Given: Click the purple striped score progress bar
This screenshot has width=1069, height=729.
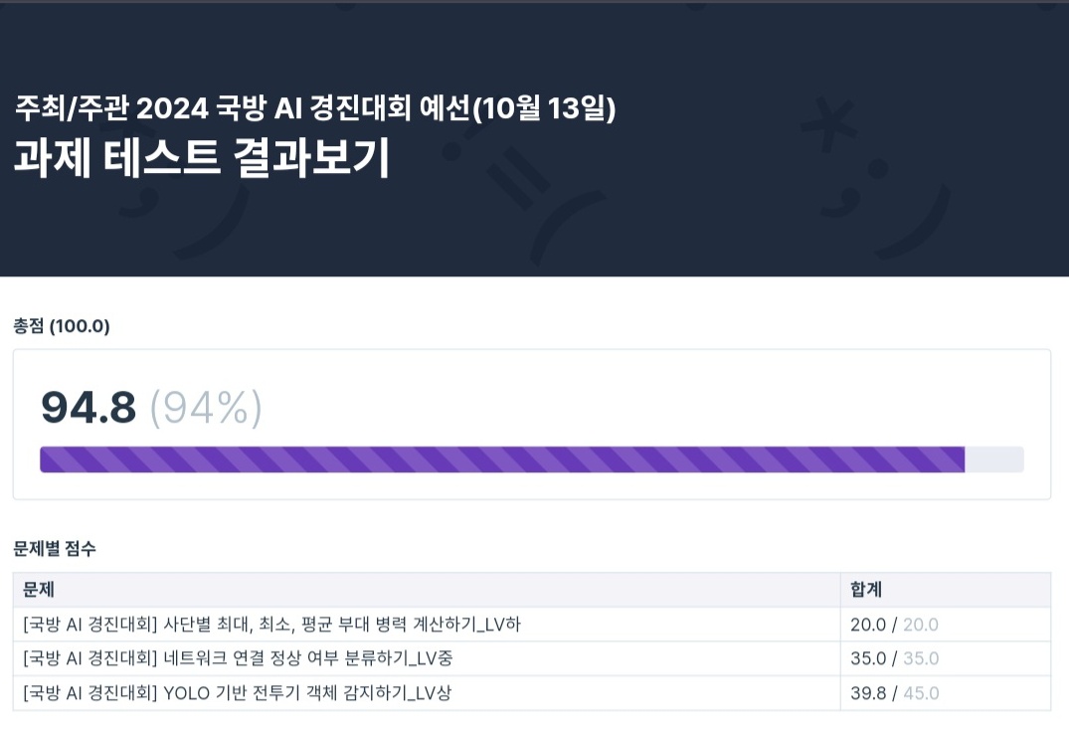Looking at the screenshot, I should coord(502,459).
